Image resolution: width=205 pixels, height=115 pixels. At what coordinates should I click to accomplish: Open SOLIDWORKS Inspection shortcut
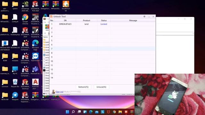point(25,97)
